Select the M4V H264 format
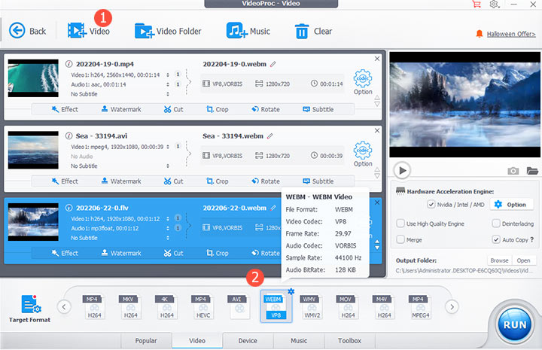 384,307
